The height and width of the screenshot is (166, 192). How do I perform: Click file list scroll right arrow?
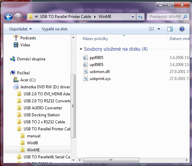187,160
